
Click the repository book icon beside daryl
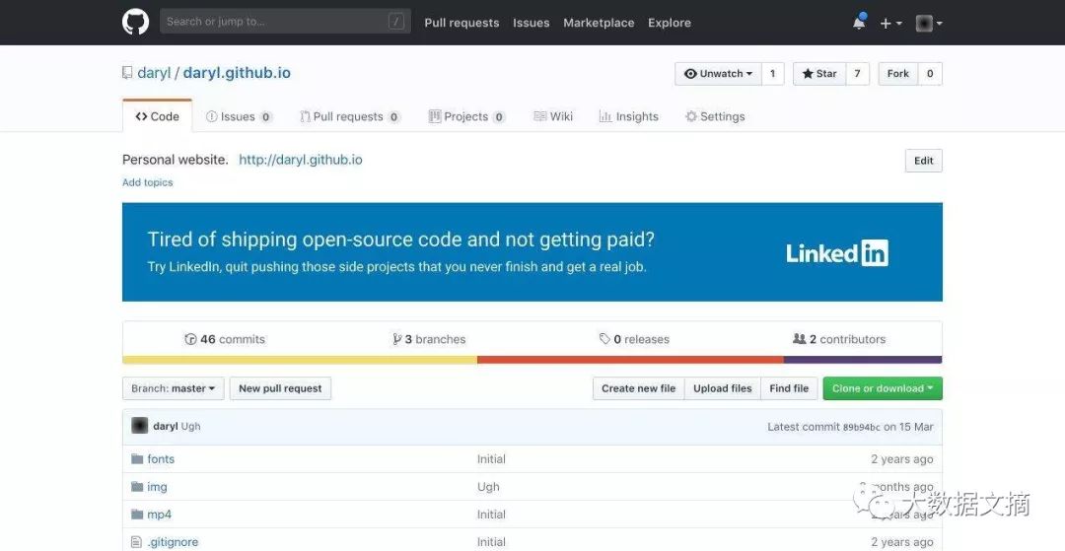[x=127, y=73]
